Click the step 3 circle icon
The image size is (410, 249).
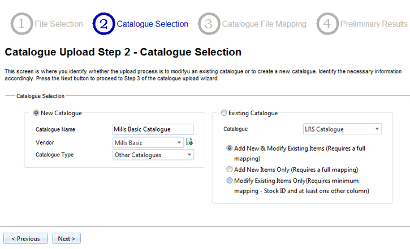coord(209,24)
